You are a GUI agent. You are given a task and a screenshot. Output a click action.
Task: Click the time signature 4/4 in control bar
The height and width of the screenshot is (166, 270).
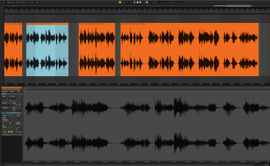coord(27,2)
